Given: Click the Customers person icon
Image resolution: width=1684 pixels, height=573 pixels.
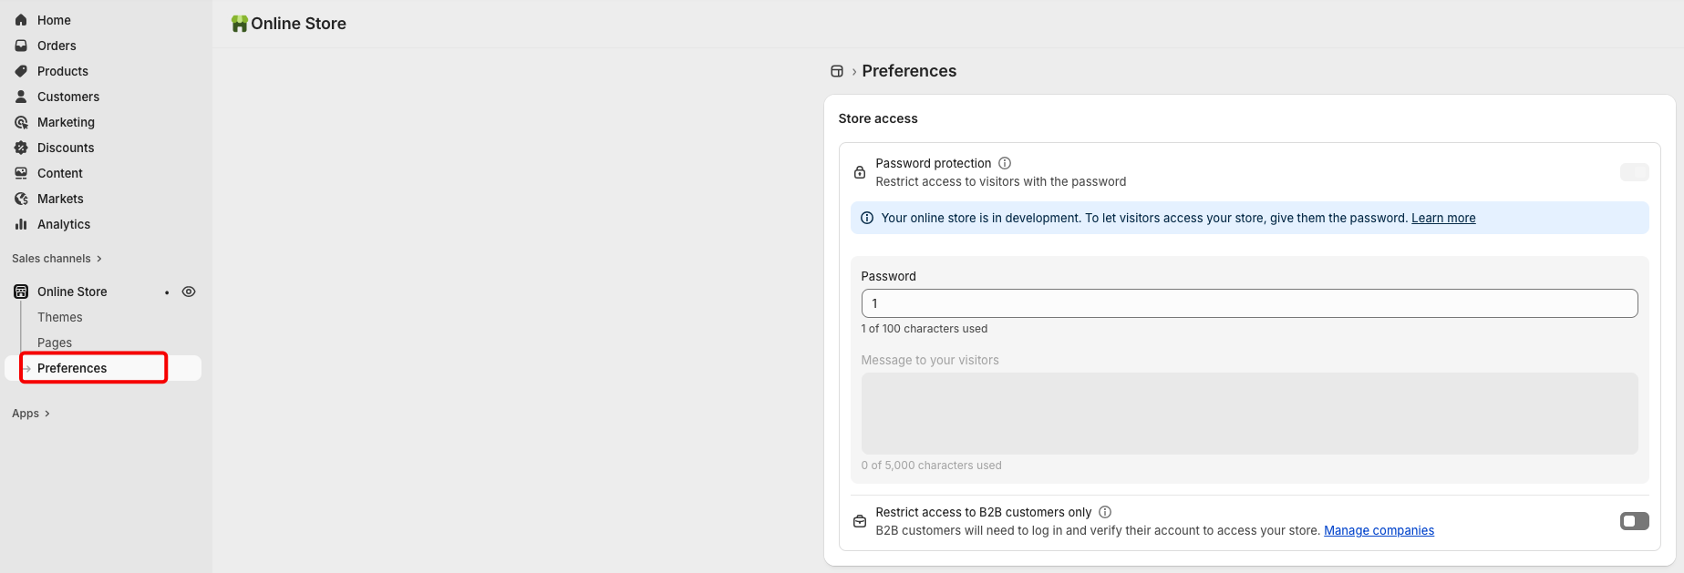Looking at the screenshot, I should click(21, 97).
